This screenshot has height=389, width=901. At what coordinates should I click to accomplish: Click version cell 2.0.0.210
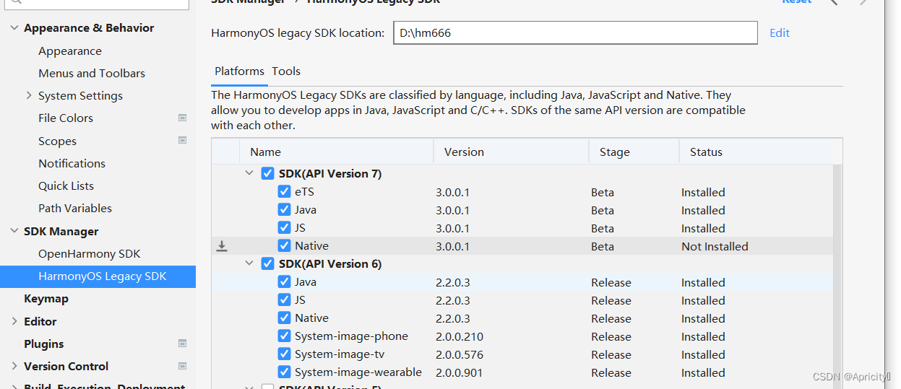coord(460,337)
